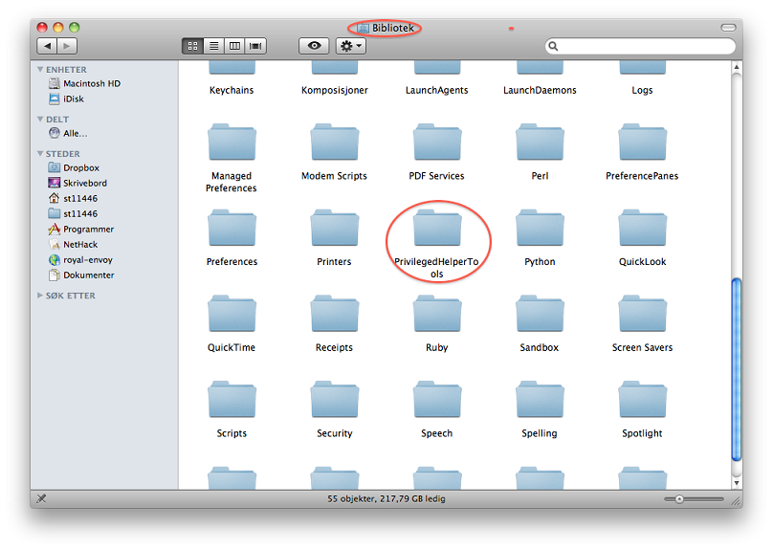Image resolution: width=773 pixels, height=550 pixels.
Task: Switch to icon view mode
Action: (192, 46)
